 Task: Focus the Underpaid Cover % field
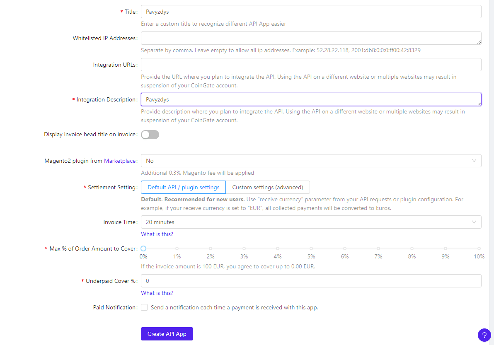point(311,281)
